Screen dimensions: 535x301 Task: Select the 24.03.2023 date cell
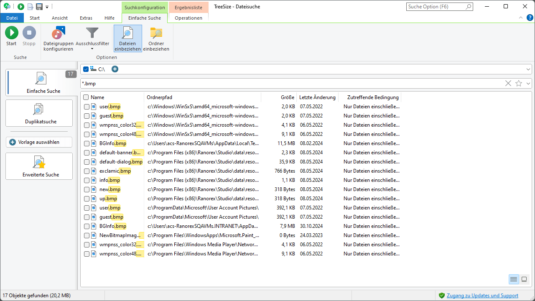tap(311, 235)
